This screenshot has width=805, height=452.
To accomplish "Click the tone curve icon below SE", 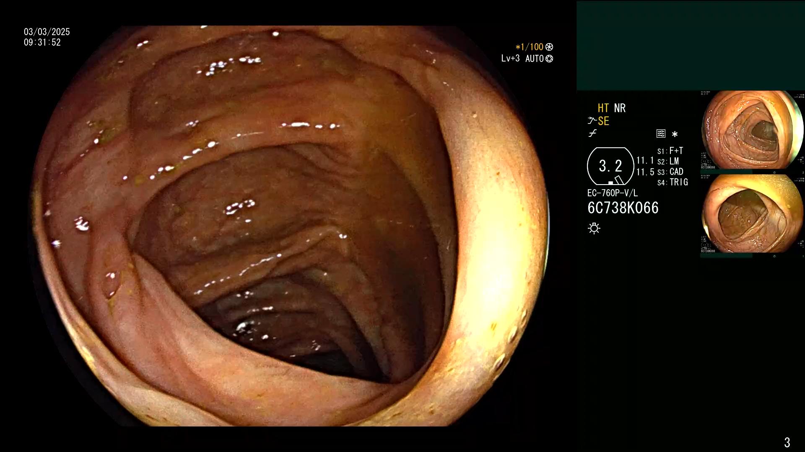I will tap(592, 134).
